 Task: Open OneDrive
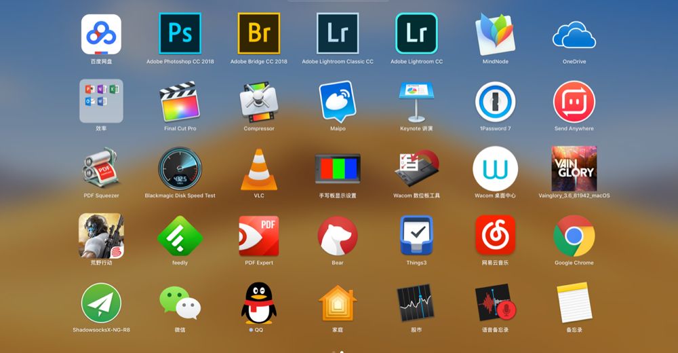574,35
